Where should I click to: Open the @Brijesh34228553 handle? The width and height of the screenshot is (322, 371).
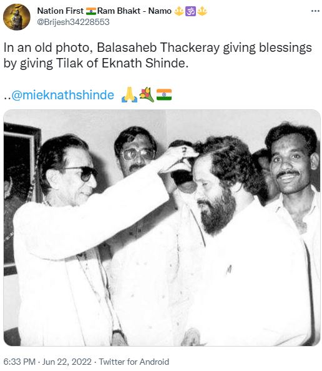(73, 22)
